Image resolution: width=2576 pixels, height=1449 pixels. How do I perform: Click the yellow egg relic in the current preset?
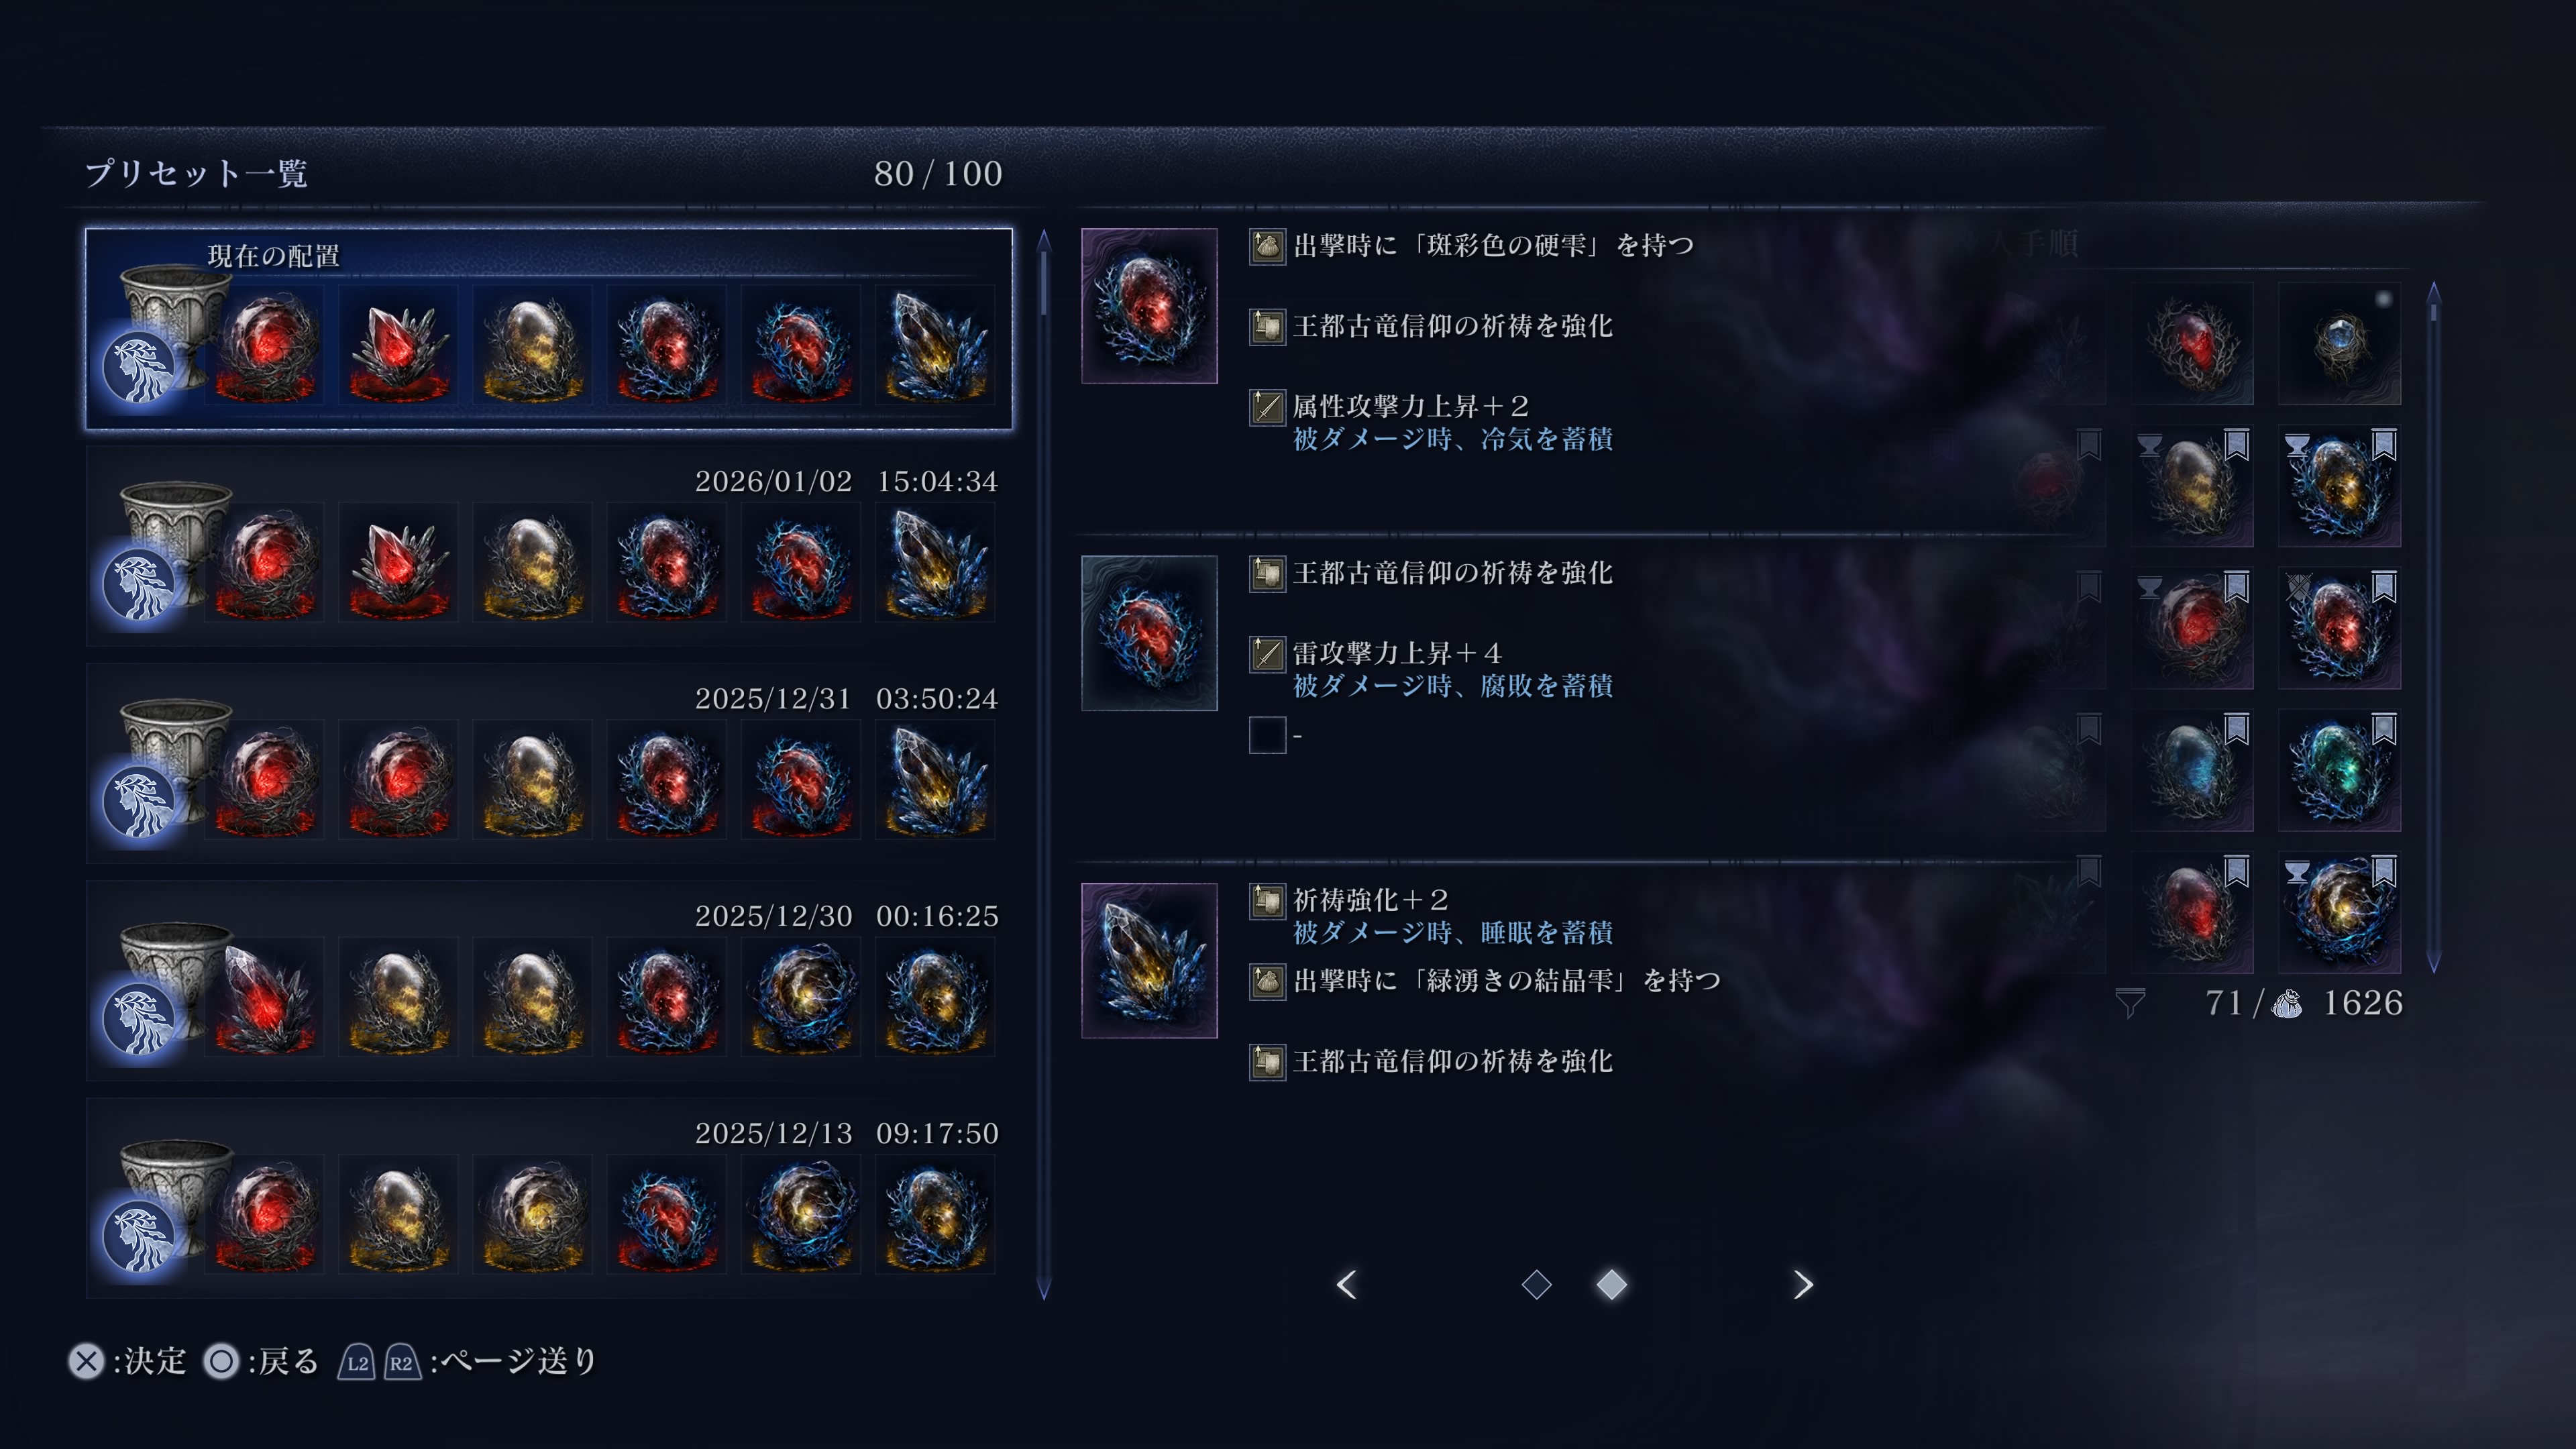533,346
